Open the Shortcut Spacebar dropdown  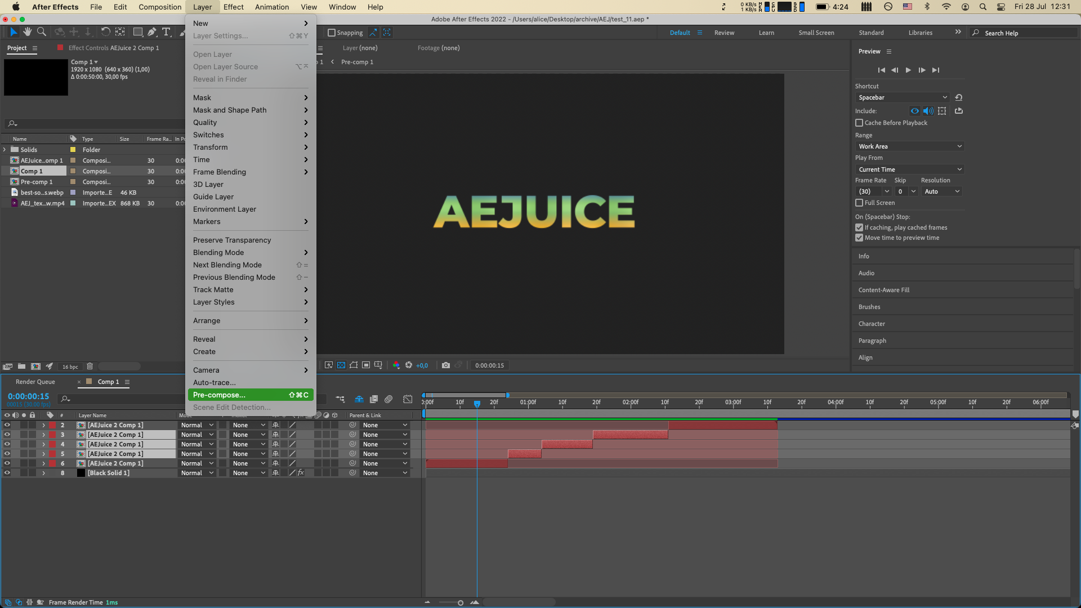pos(902,97)
